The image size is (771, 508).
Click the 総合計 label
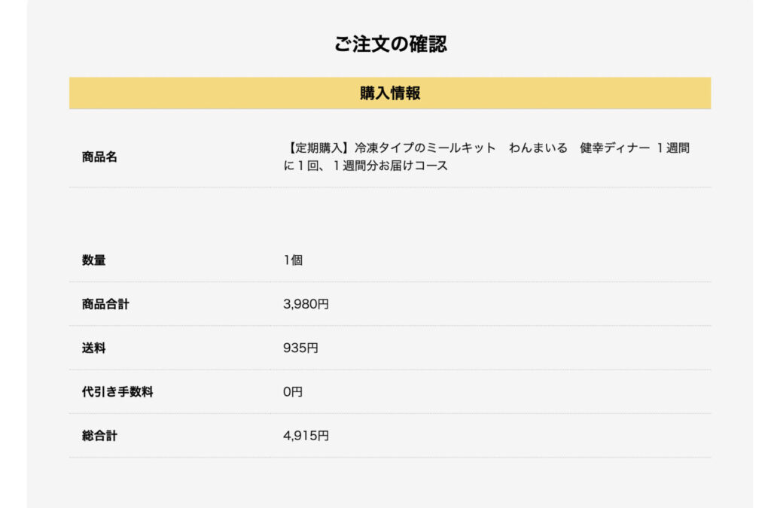click(x=99, y=435)
